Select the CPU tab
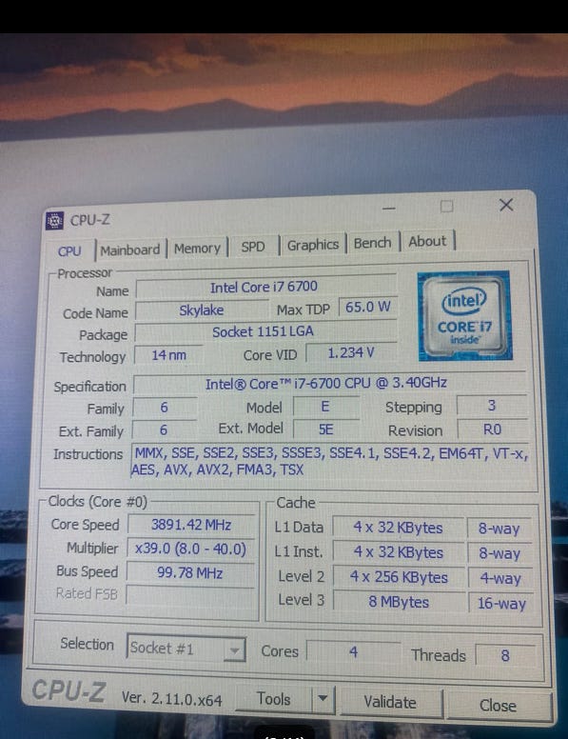The height and width of the screenshot is (739, 568). [69, 251]
